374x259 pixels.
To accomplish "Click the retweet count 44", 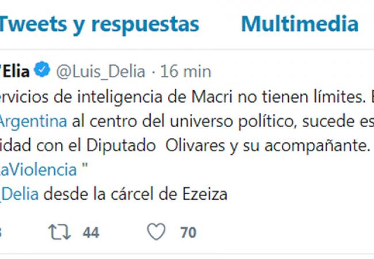I will pyautogui.click(x=90, y=233).
